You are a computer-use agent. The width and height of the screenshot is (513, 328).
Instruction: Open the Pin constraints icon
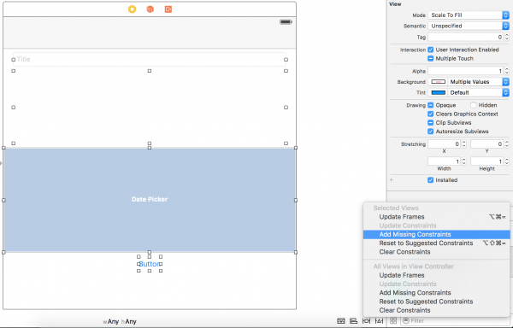367,321
